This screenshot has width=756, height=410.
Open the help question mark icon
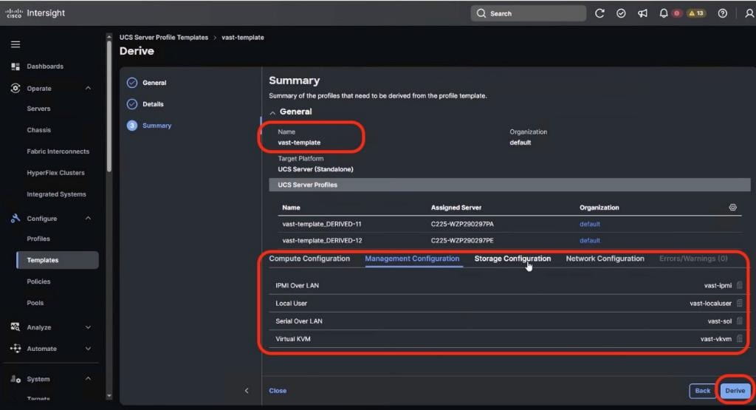click(x=722, y=13)
